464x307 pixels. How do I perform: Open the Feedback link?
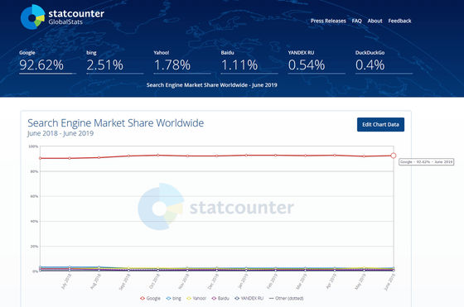point(399,21)
